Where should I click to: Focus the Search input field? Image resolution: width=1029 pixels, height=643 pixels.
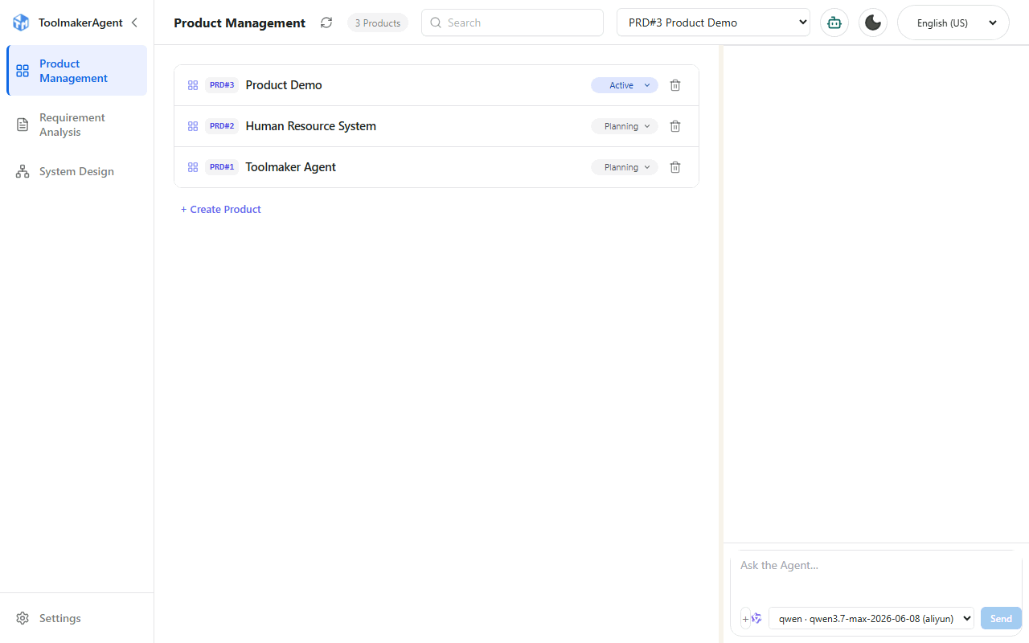(512, 23)
